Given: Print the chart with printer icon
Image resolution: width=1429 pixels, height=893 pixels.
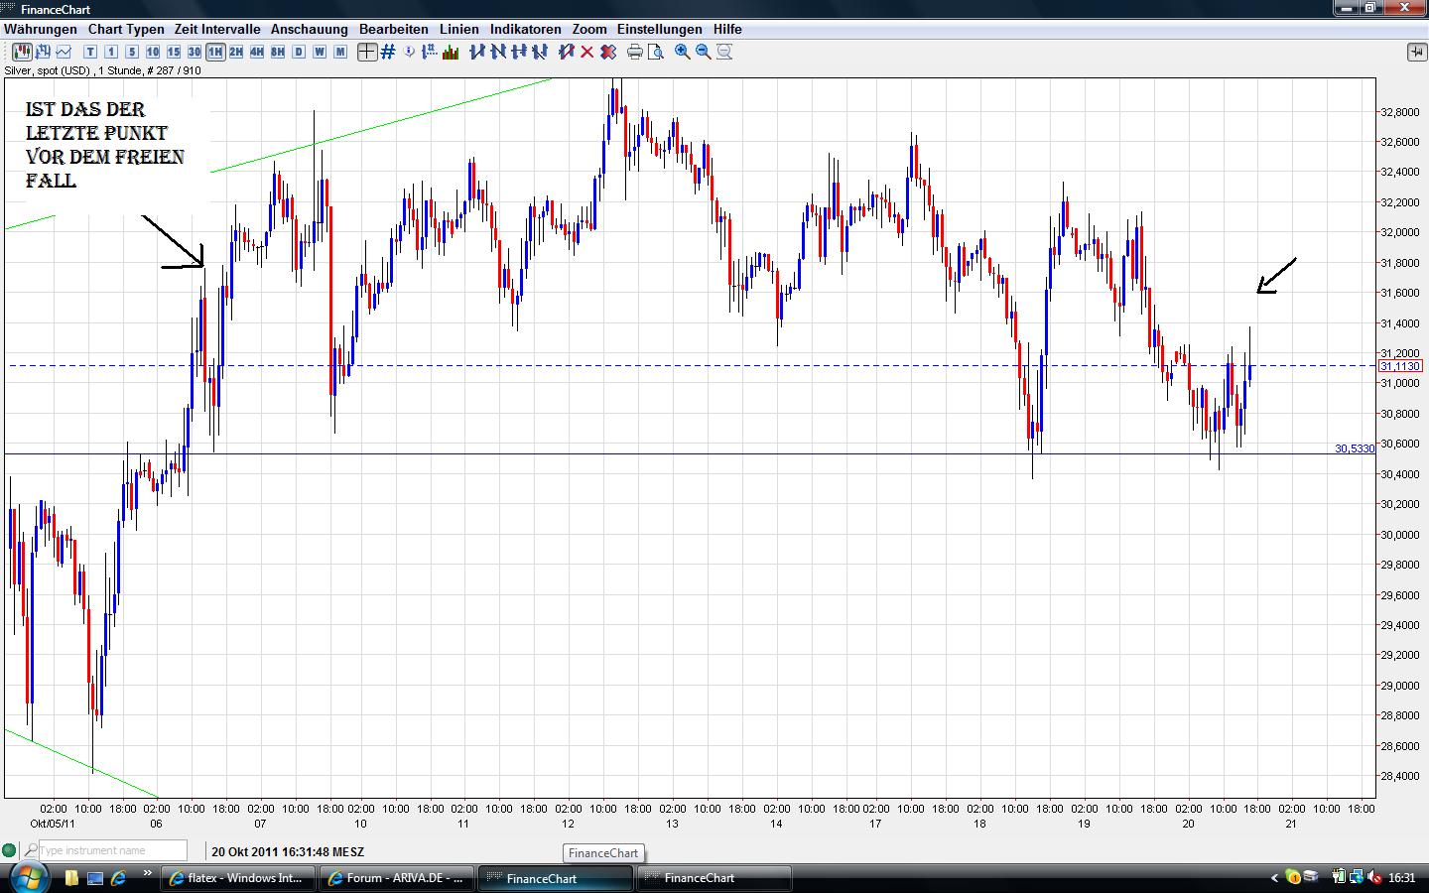Looking at the screenshot, I should (x=635, y=52).
